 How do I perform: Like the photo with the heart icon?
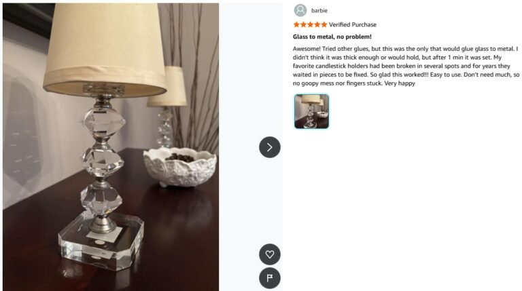click(x=270, y=254)
